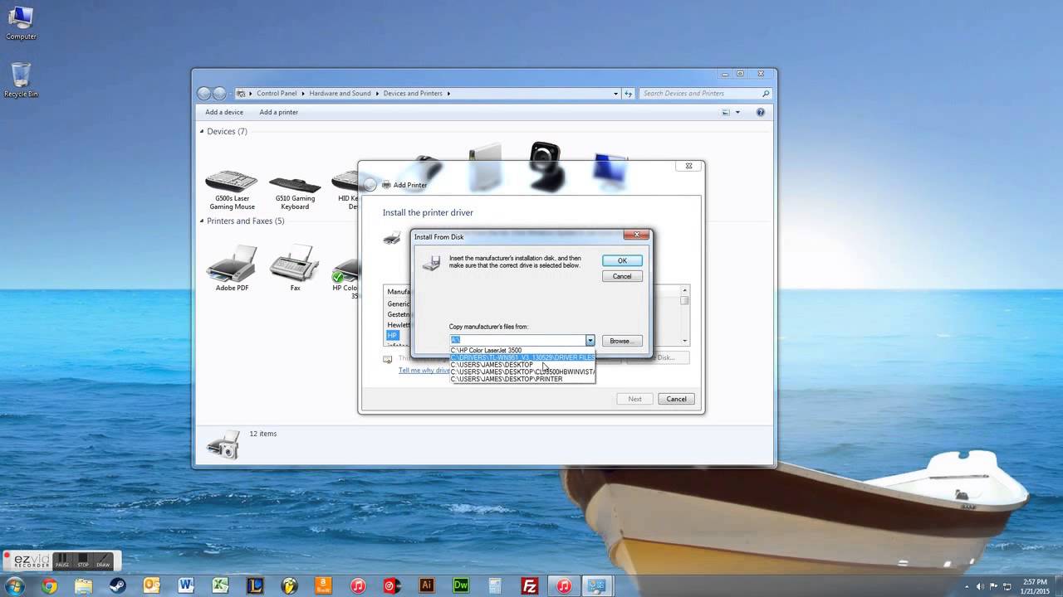Activate Ezvid Draw tool

pos(103,561)
